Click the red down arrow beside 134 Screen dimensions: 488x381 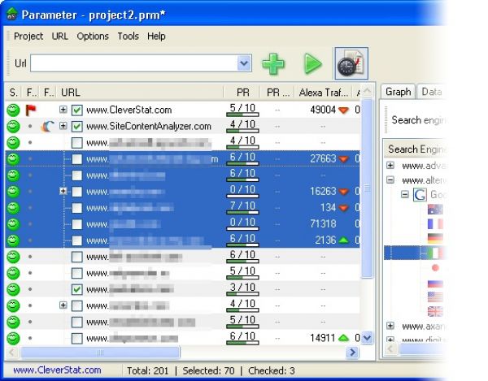coord(343,208)
